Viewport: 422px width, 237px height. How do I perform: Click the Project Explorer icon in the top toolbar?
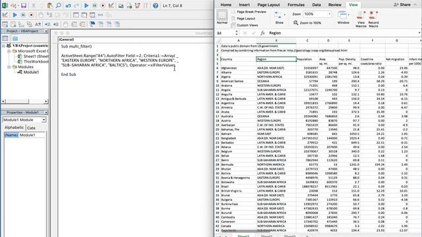tap(121, 5)
